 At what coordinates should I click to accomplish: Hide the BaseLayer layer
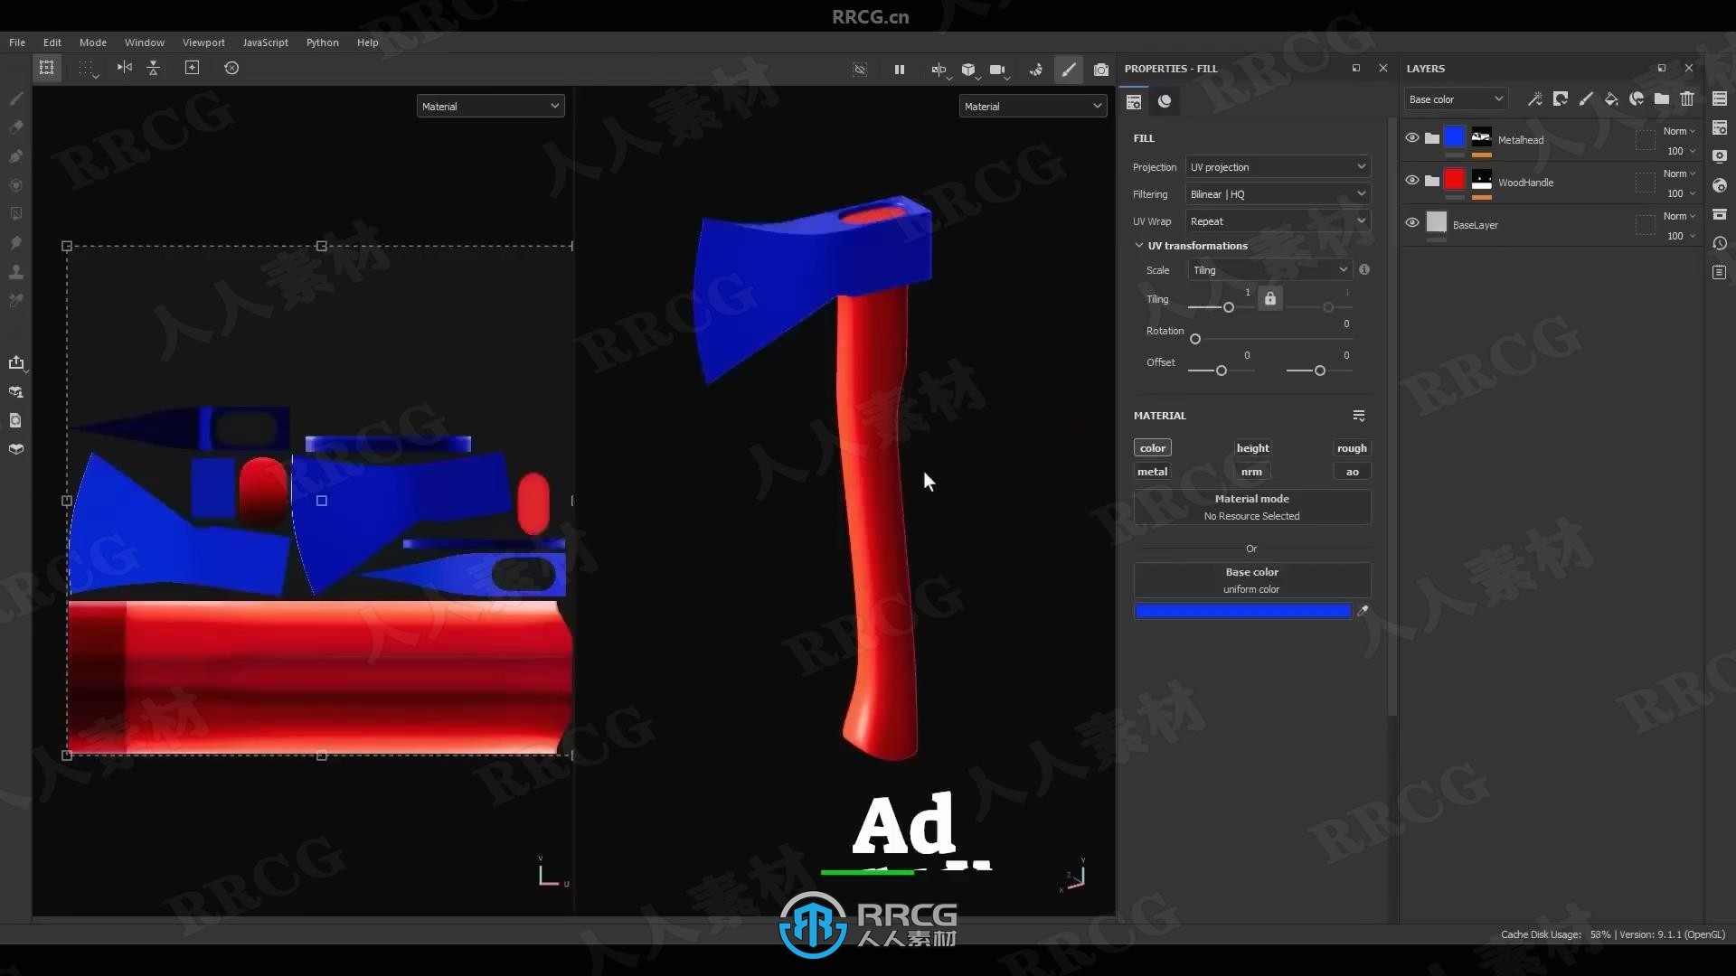click(x=1412, y=223)
